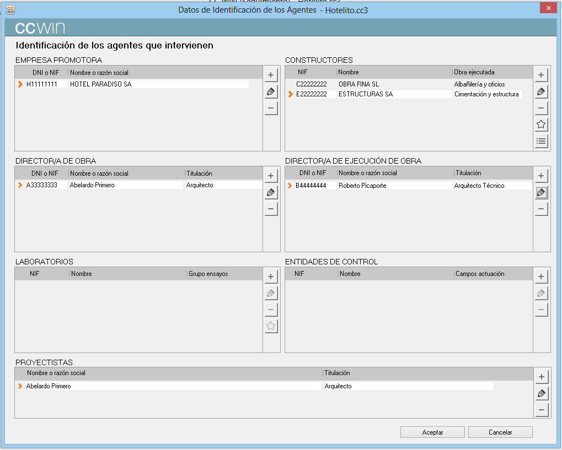Delete the Director/a de Ejecución de Obra entry
Viewport: 562px width, 450px height.
[541, 209]
